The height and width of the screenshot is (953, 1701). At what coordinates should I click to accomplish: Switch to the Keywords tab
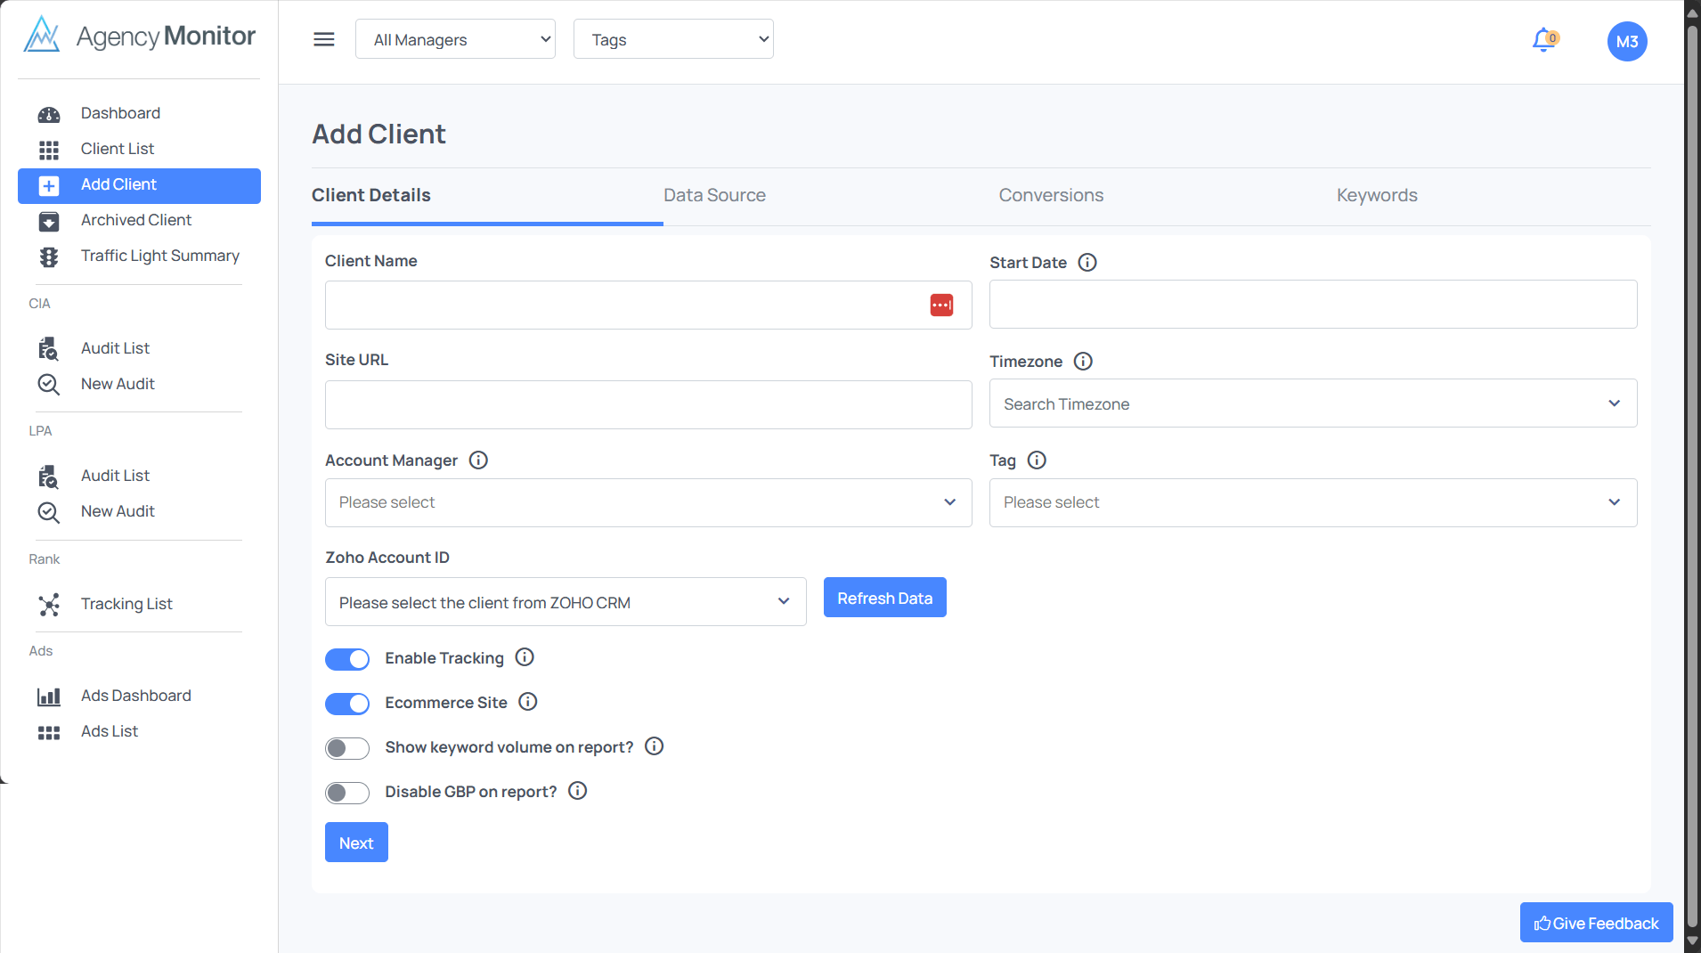[x=1377, y=195]
